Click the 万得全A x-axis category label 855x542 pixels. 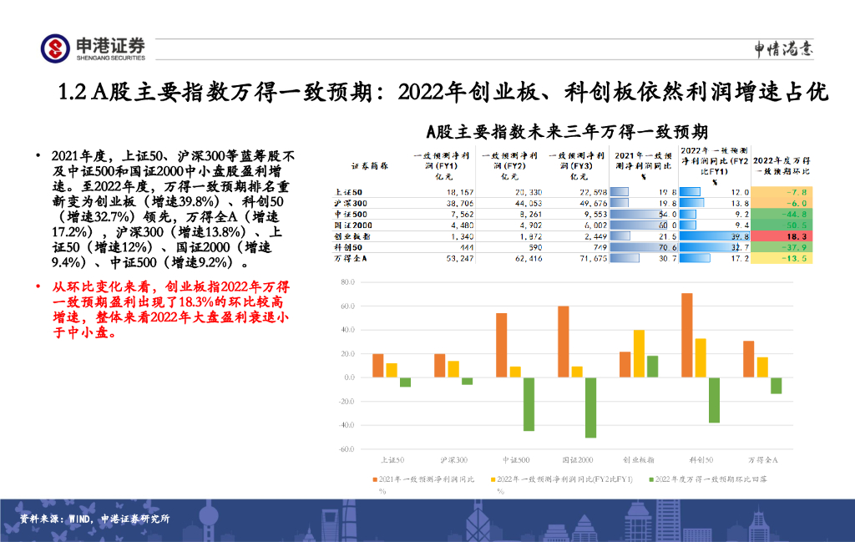point(763,460)
